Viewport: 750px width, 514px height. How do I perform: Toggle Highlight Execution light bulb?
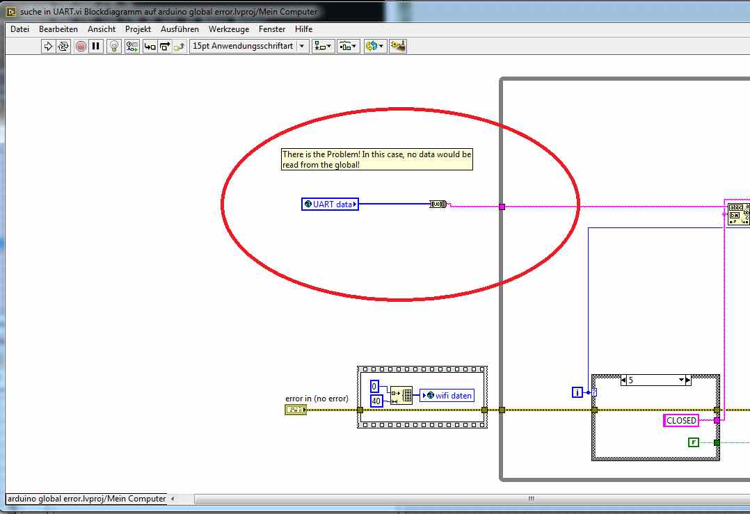pos(114,47)
